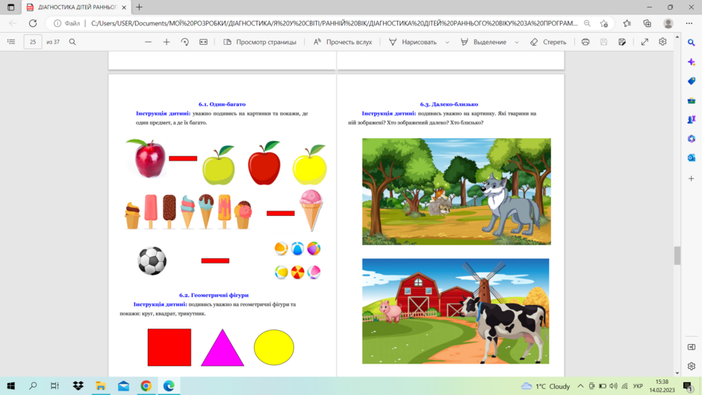702x395 pixels.
Task: Expand the Нарисовать dropdown arrow
Action: tap(447, 42)
